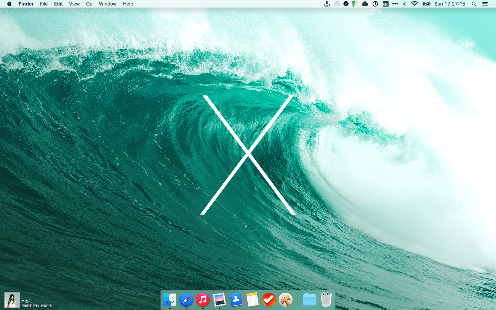Open the red checkmark to-do app in Dock
This screenshot has height=310, width=496.
[269, 300]
